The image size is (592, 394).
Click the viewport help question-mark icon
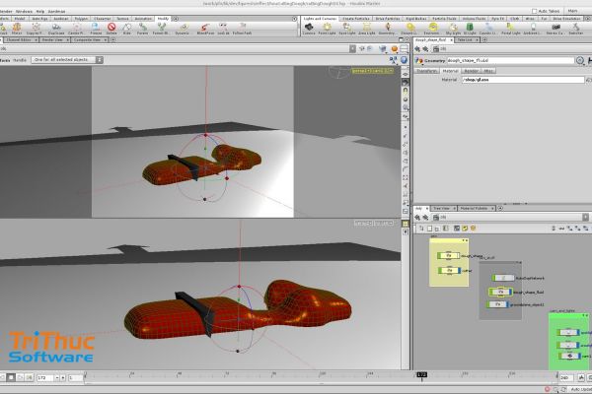404,60
